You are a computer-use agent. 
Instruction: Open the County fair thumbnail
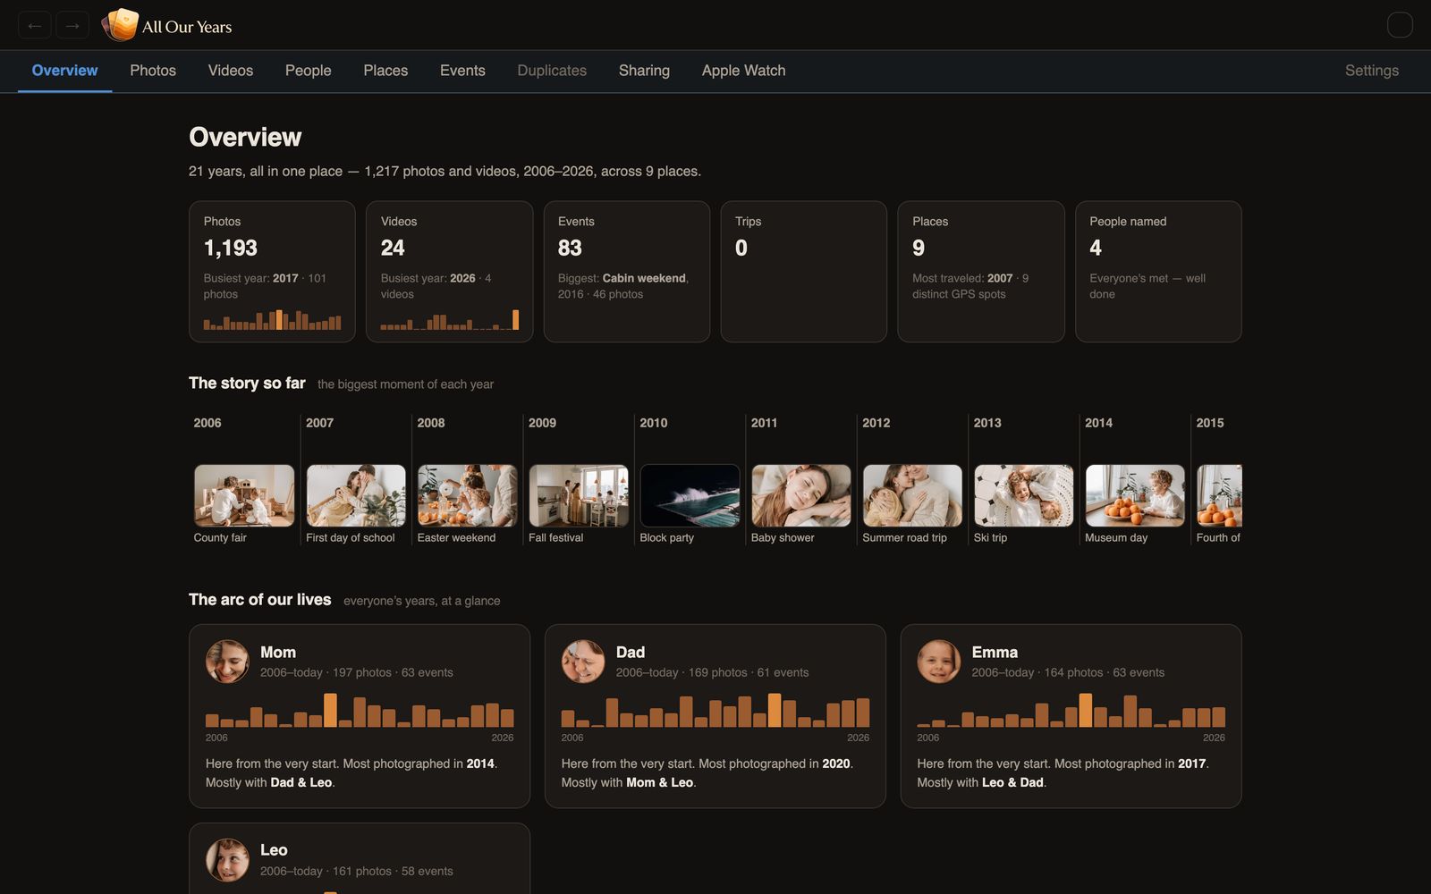pyautogui.click(x=244, y=495)
